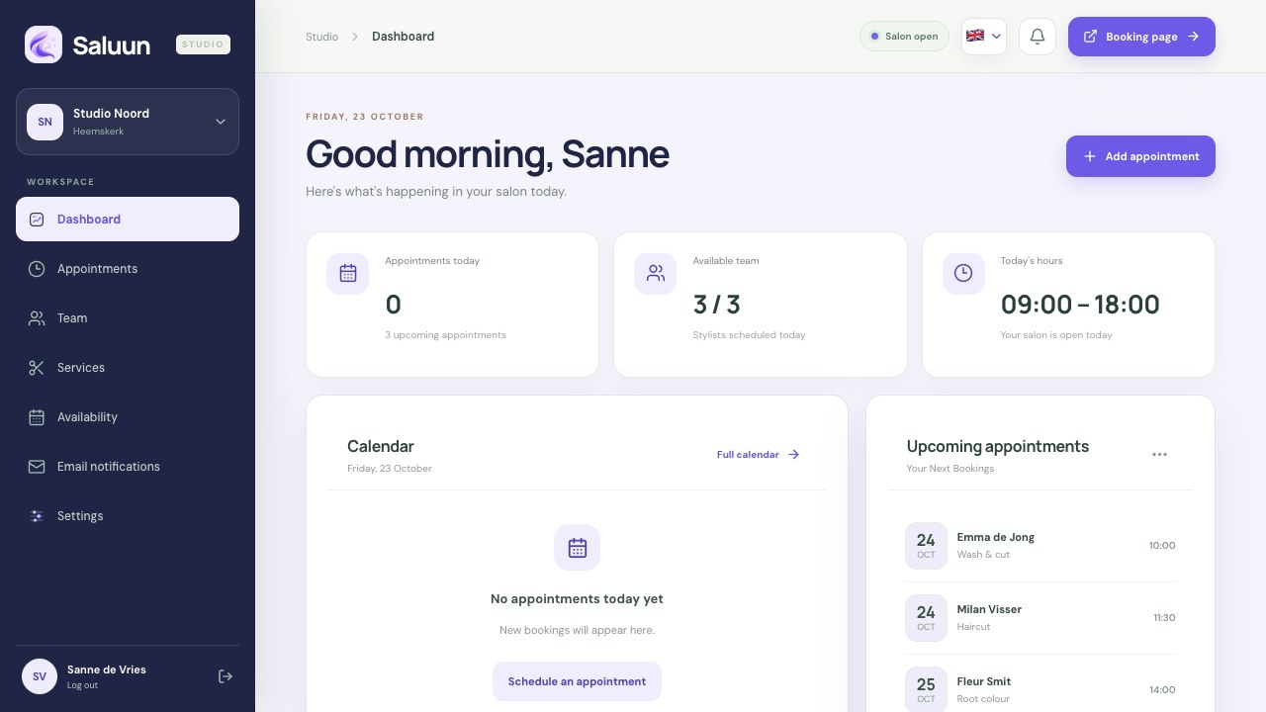The height and width of the screenshot is (712, 1266).
Task: Click the 10:00 time for Emma de Jong
Action: pyautogui.click(x=1162, y=546)
